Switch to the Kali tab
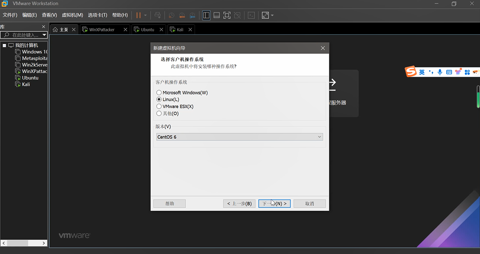This screenshot has height=254, width=480. tap(180, 30)
